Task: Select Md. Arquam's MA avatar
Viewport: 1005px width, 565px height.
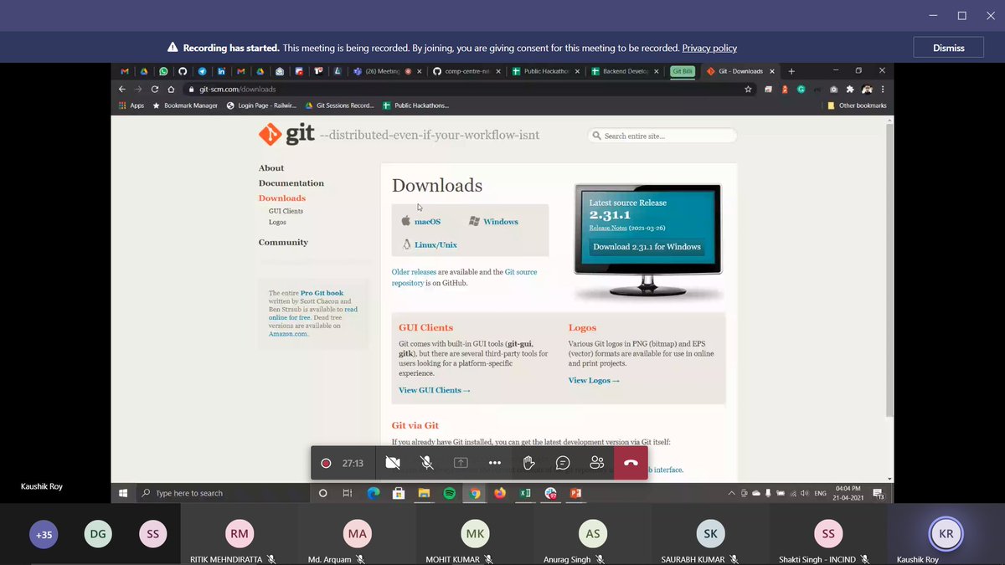Action: 358,533
